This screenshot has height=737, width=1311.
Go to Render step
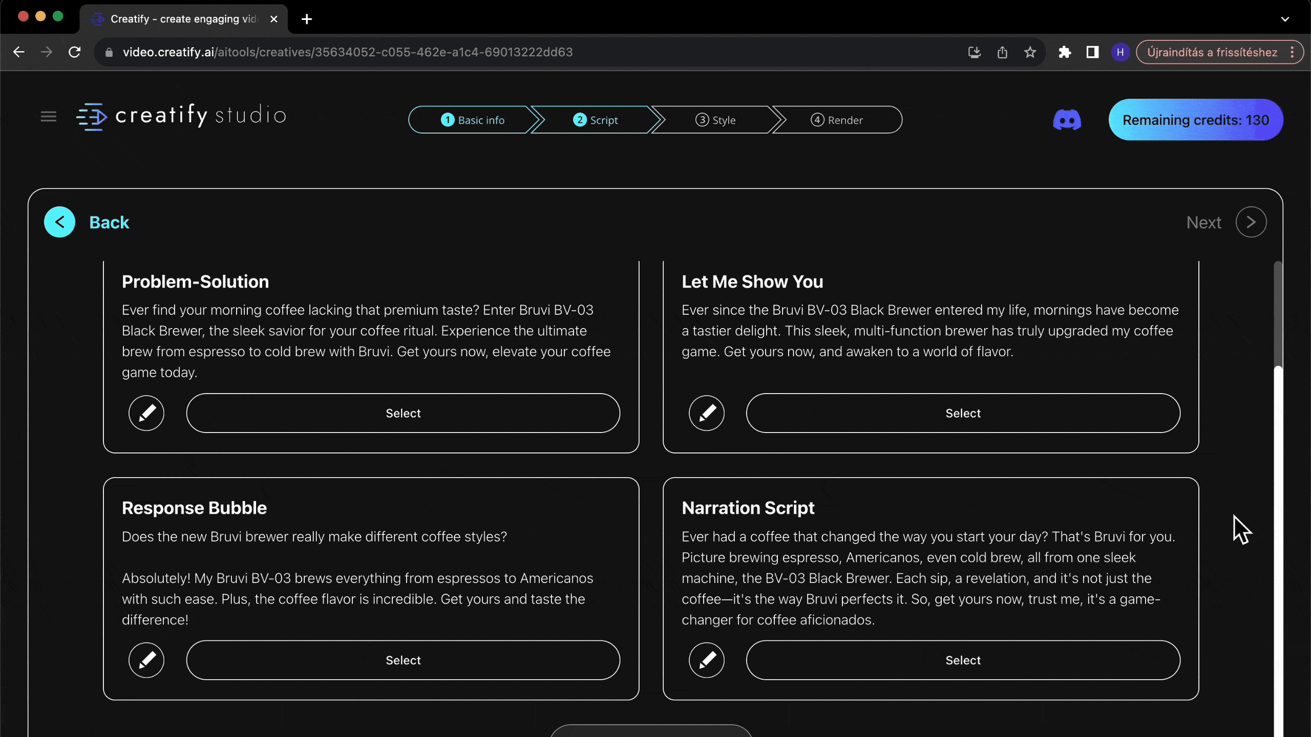(837, 120)
